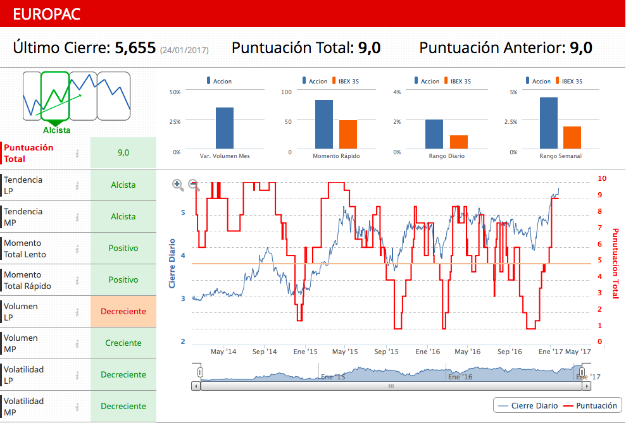This screenshot has width=626, height=423.
Task: Click the navigator scroll left arrow
Action: tap(196, 386)
